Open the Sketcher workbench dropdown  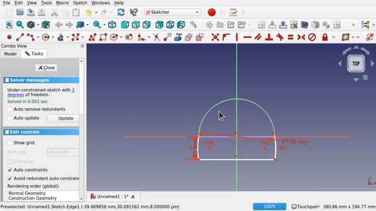(173, 12)
